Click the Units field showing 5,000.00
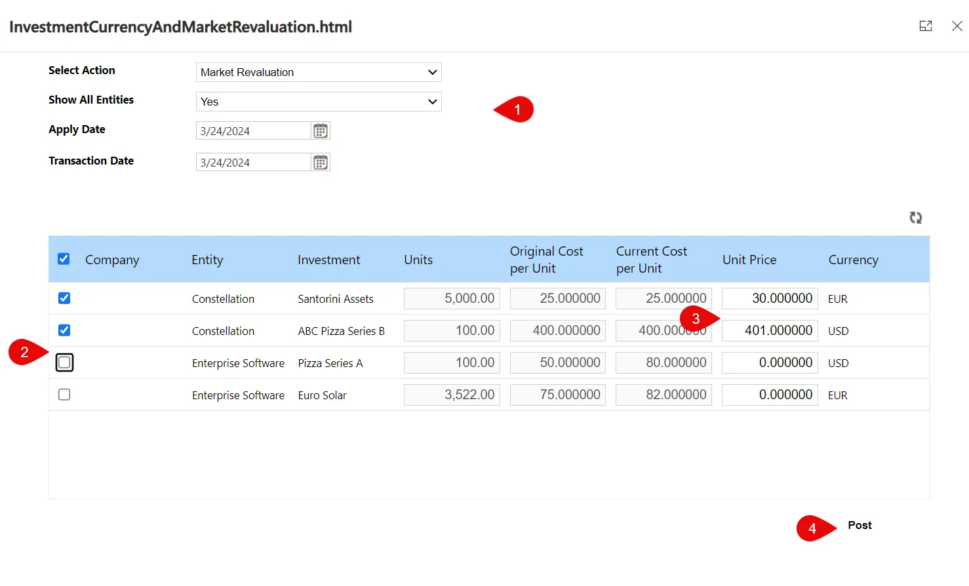 (x=452, y=298)
